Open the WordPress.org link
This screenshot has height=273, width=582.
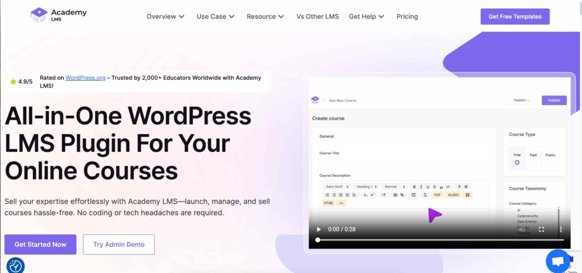[85, 78]
